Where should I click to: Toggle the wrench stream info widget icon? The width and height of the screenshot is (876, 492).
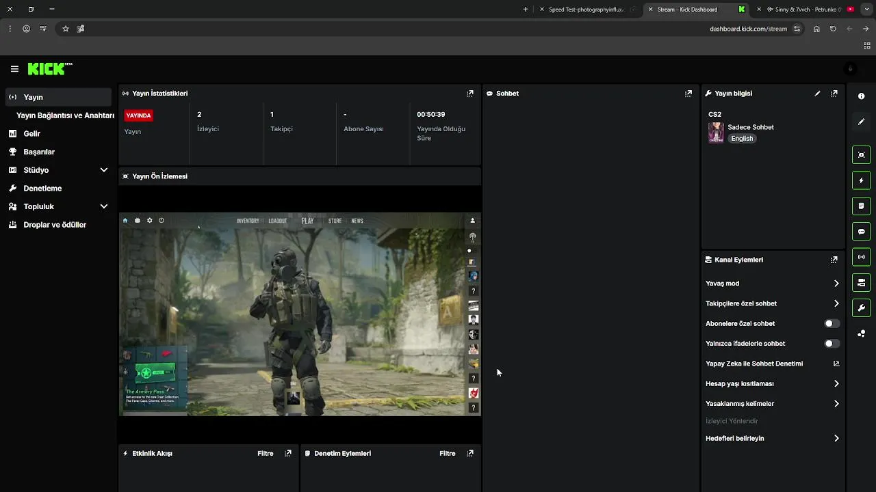862,307
